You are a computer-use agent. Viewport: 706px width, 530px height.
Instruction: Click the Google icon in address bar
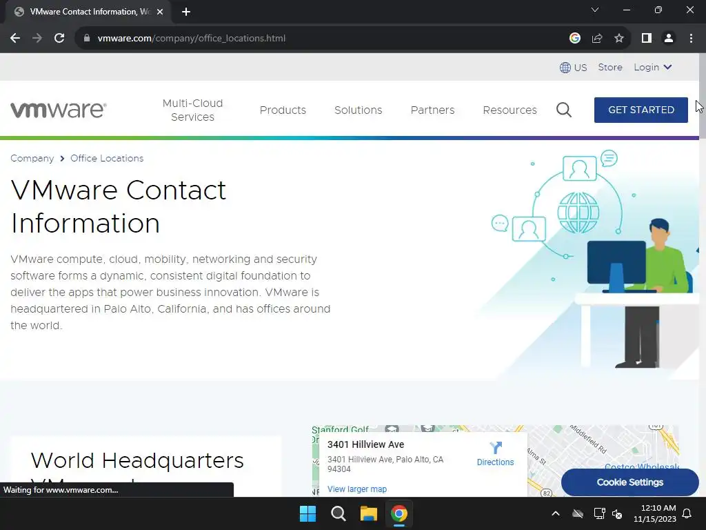pyautogui.click(x=574, y=39)
